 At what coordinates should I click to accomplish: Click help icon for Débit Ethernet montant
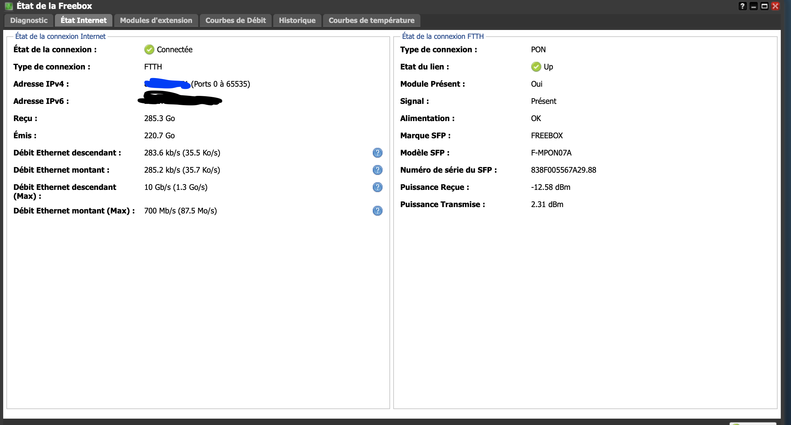pyautogui.click(x=377, y=170)
